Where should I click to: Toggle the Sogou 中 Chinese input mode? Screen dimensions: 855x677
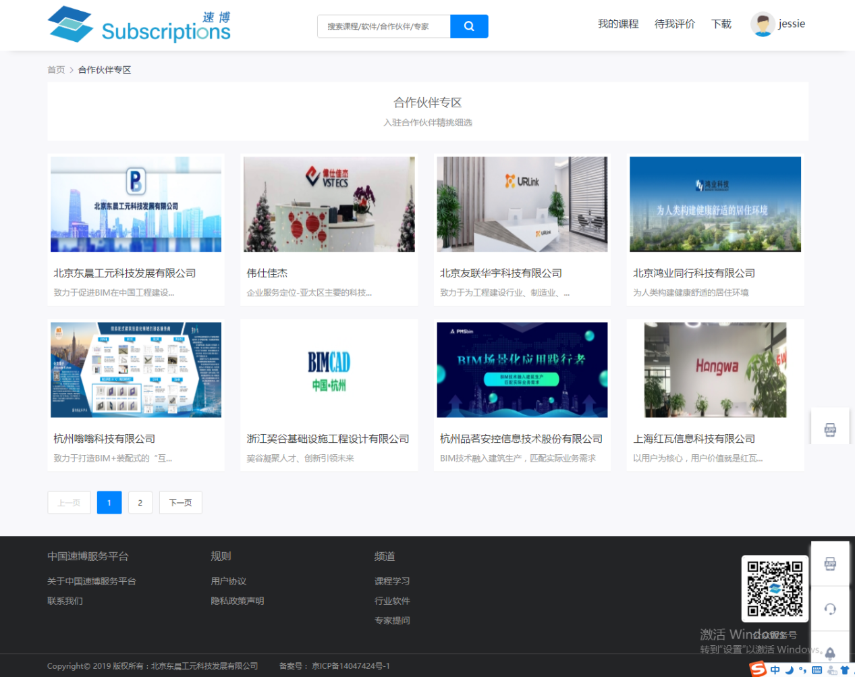coord(775,670)
